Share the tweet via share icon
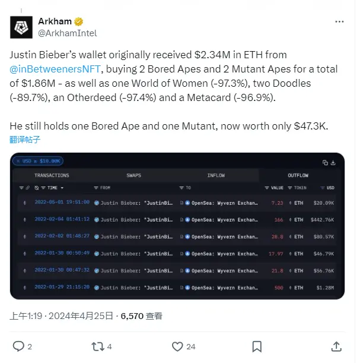This screenshot has width=363, height=363. click(x=336, y=346)
